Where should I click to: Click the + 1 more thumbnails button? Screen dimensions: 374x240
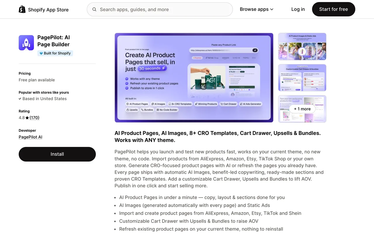pos(302,109)
